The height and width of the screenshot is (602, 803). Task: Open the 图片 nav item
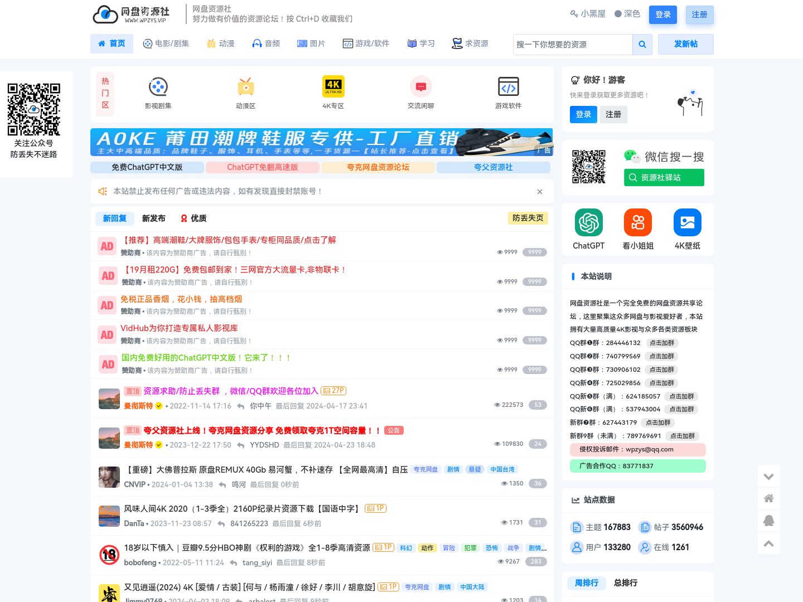click(311, 43)
